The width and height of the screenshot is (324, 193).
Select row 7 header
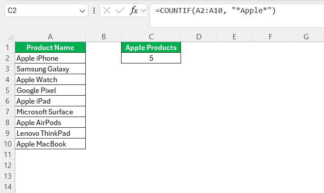coord(8,112)
